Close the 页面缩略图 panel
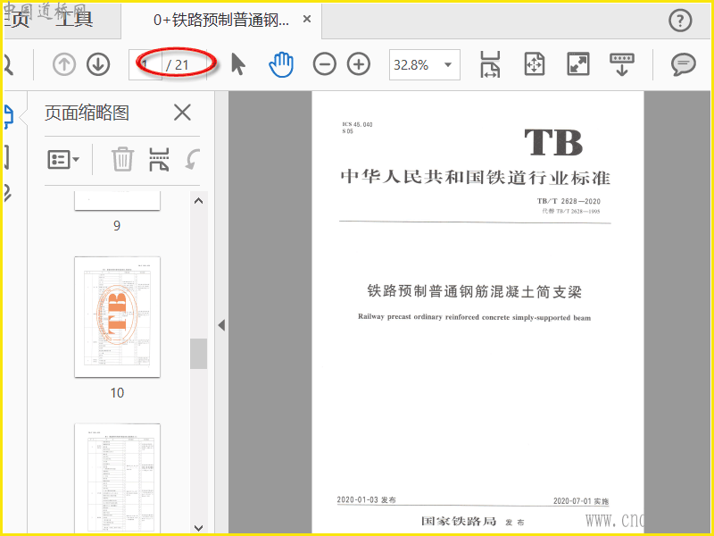The width and height of the screenshot is (714, 536). [x=182, y=113]
